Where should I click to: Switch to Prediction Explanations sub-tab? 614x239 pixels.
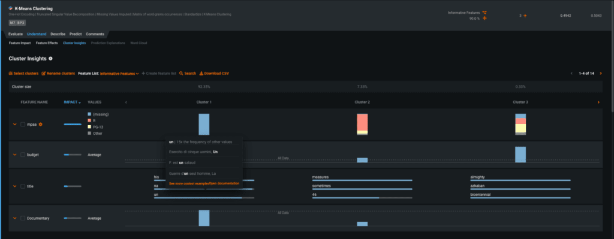[108, 43]
